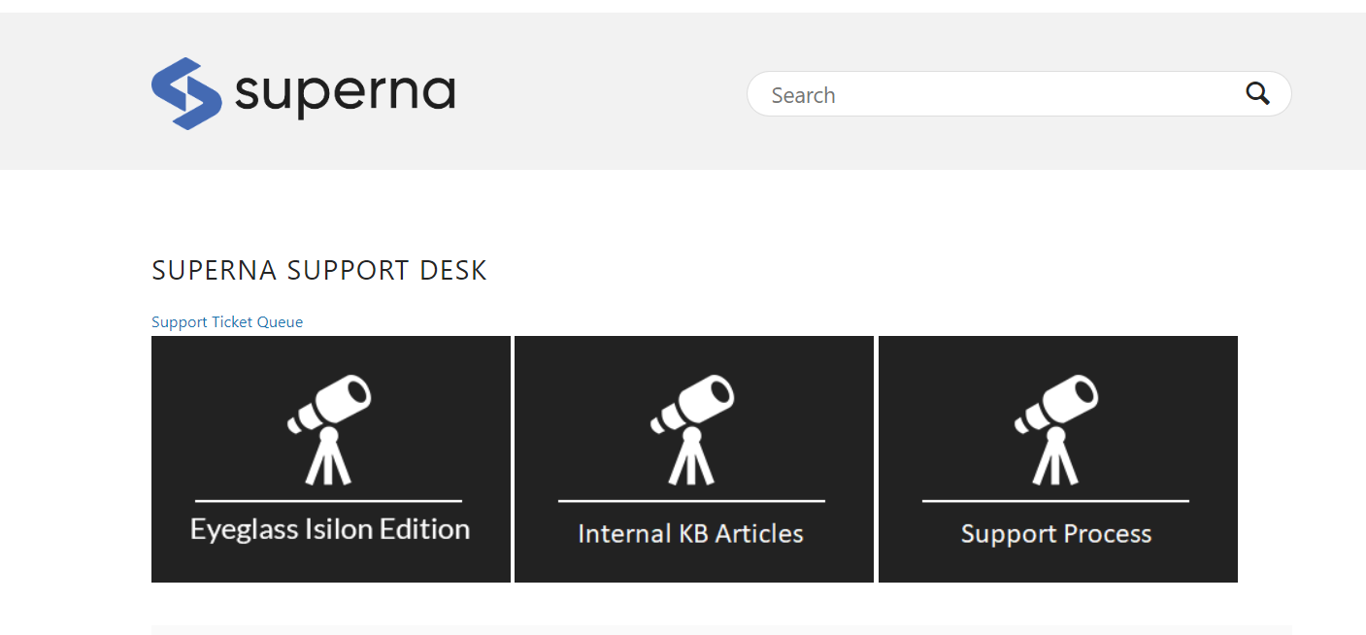
Task: Click the SUPERNA SUPPORT DESK heading
Action: coord(319,271)
